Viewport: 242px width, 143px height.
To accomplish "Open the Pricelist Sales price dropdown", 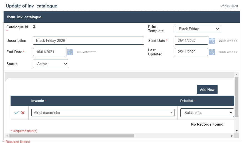I will [207, 113].
